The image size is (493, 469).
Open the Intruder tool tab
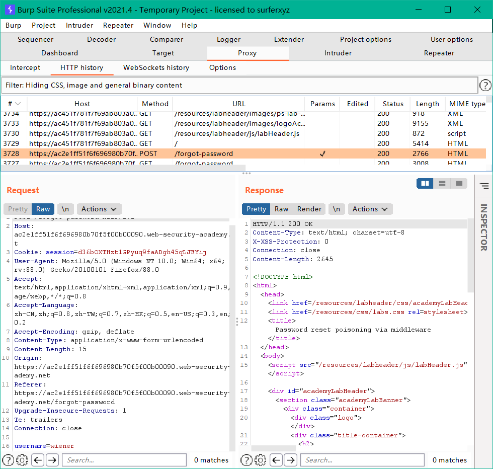click(338, 53)
